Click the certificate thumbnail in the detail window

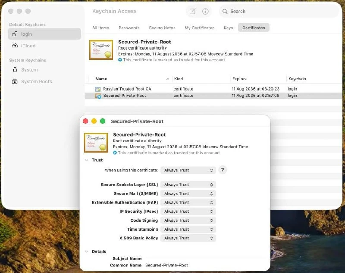96,143
